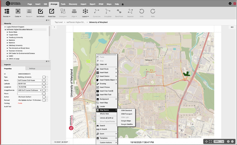Click the empty Hours input field
The width and height of the screenshot is (237, 145).
click(x=29, y=94)
